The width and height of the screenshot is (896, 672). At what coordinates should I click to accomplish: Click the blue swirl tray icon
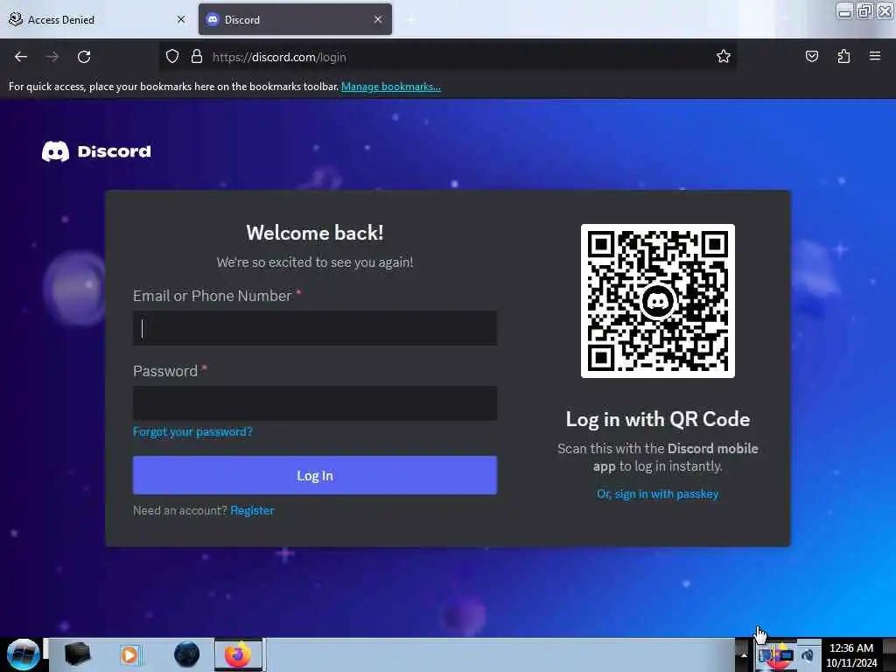point(808,656)
